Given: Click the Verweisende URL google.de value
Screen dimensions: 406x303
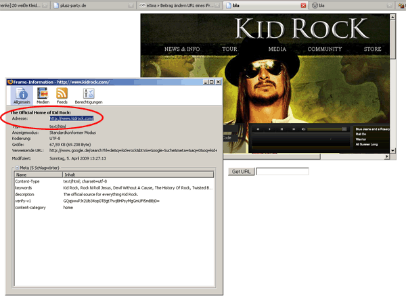Looking at the screenshot, I should 133,150.
